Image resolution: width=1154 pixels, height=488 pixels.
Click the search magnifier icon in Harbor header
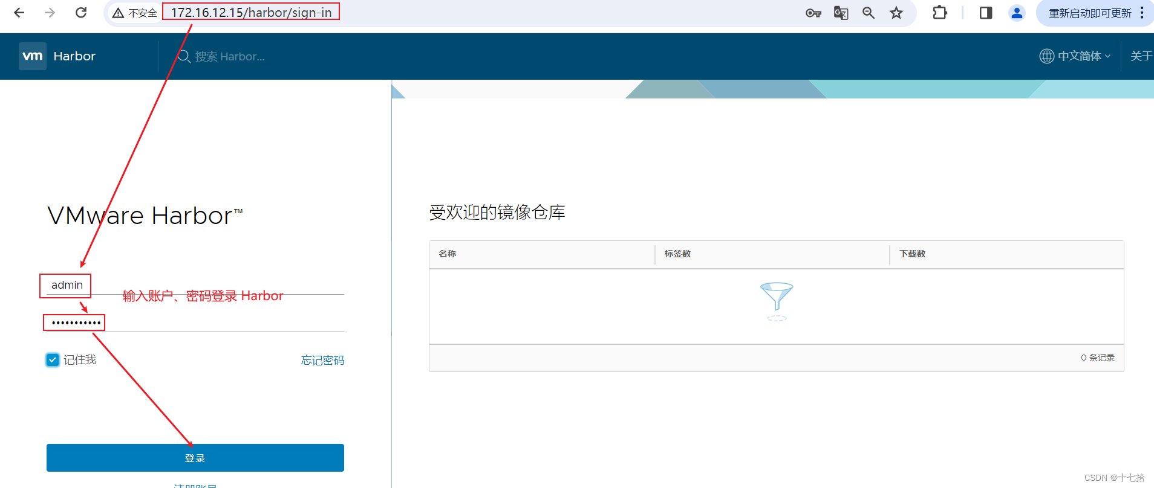click(184, 57)
